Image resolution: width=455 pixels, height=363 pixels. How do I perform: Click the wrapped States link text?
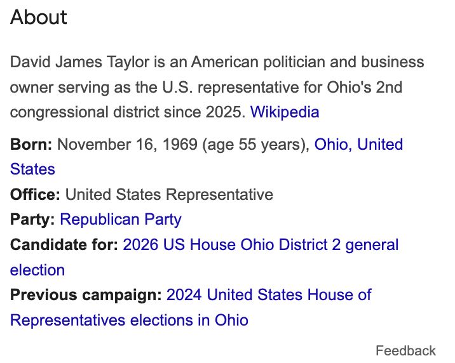coord(32,169)
